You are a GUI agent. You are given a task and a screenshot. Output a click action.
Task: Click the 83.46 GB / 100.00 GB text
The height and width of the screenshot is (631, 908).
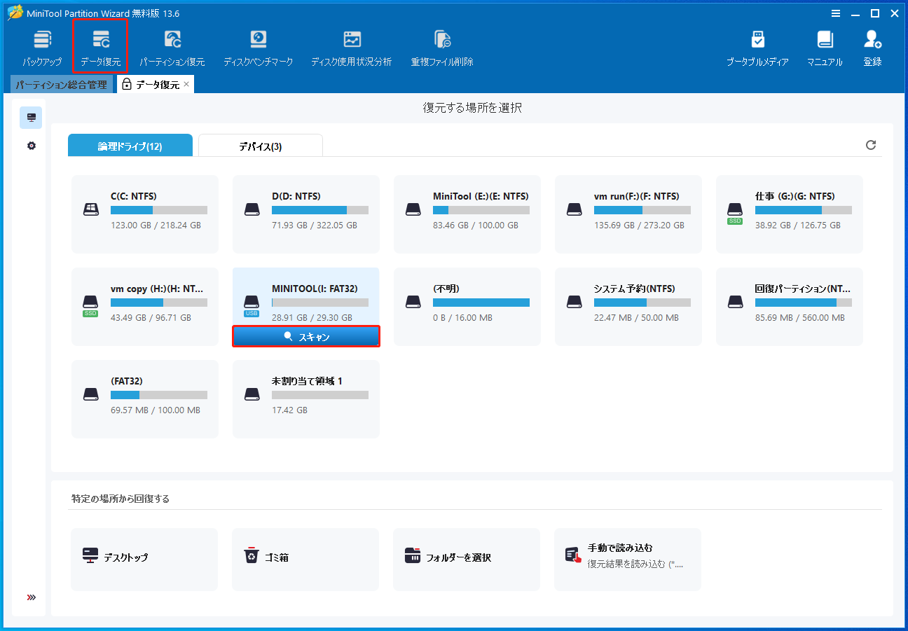pyautogui.click(x=476, y=226)
